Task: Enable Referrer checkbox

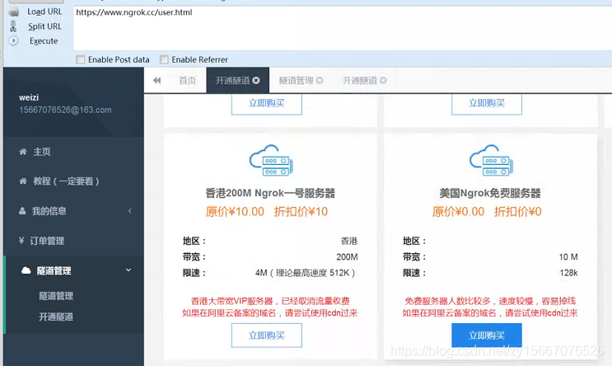Action: 164,59
